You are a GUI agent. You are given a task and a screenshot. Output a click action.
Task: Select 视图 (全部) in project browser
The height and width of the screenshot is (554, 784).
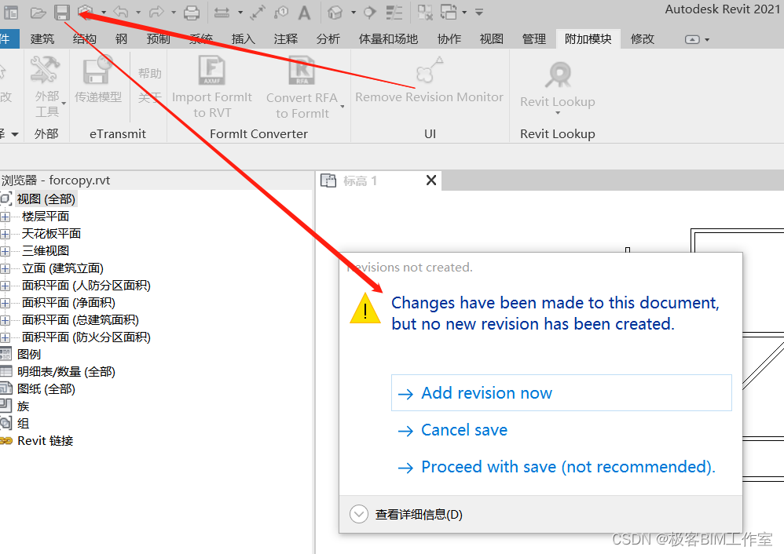(46, 199)
